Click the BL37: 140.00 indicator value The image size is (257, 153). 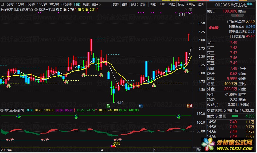point(129,110)
